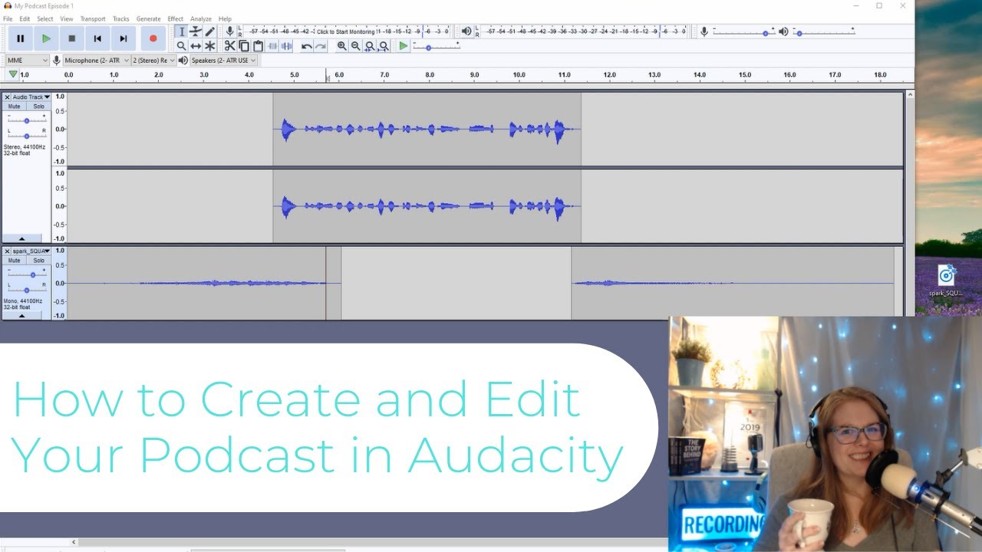This screenshot has height=552, width=982.
Task: Select the Time Shift tool
Action: [x=196, y=46]
